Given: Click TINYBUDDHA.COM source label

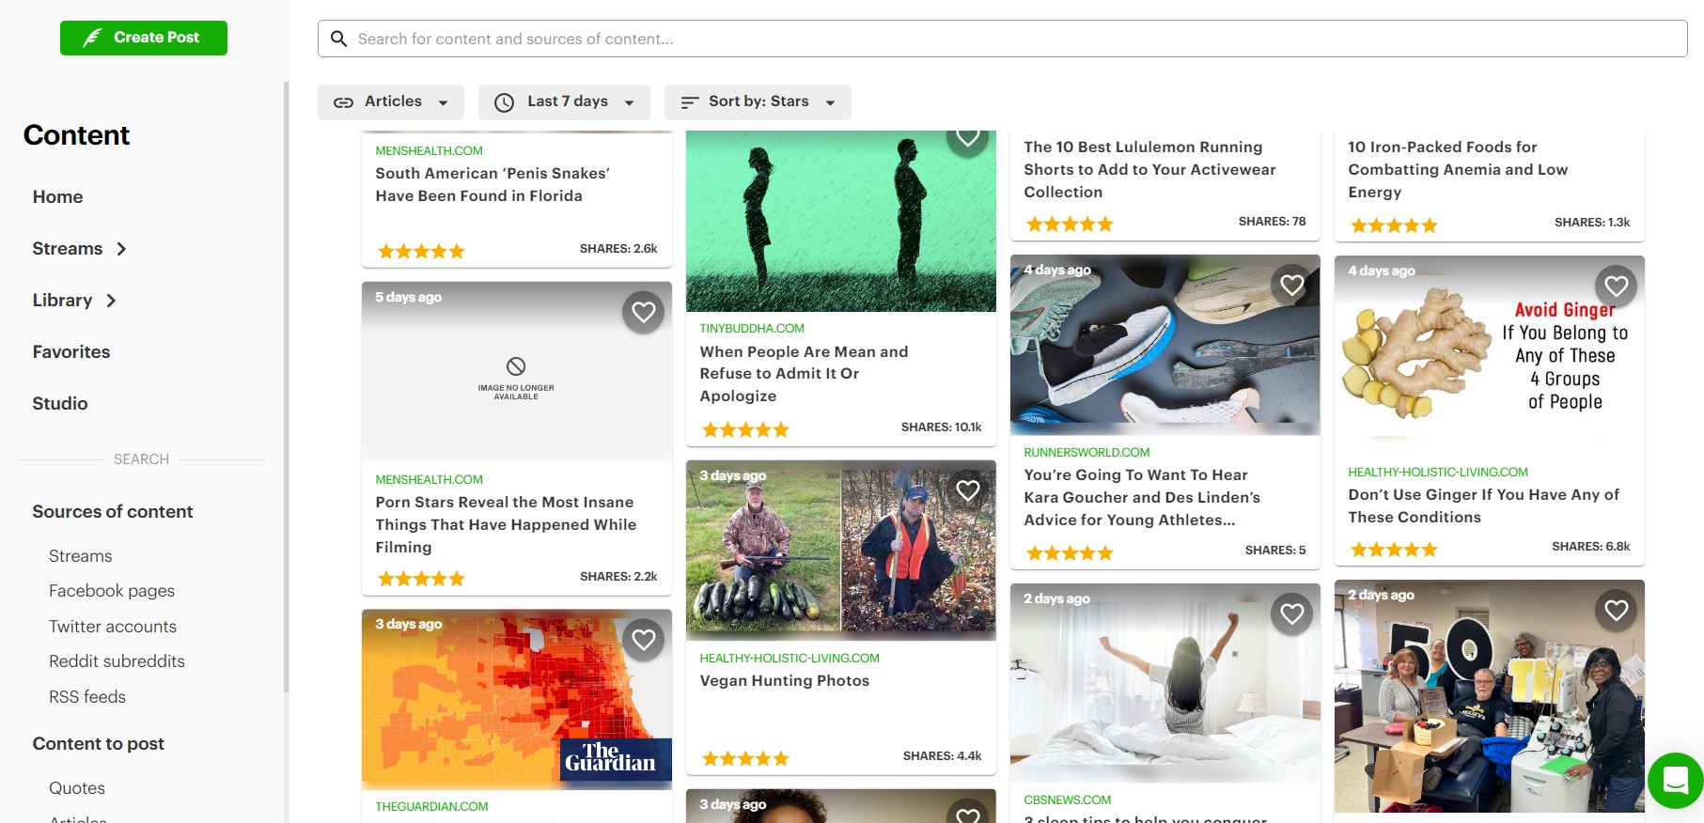Looking at the screenshot, I should tap(752, 329).
